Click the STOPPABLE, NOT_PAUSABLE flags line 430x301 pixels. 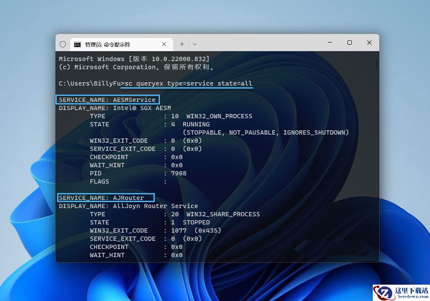pyautogui.click(x=266, y=133)
